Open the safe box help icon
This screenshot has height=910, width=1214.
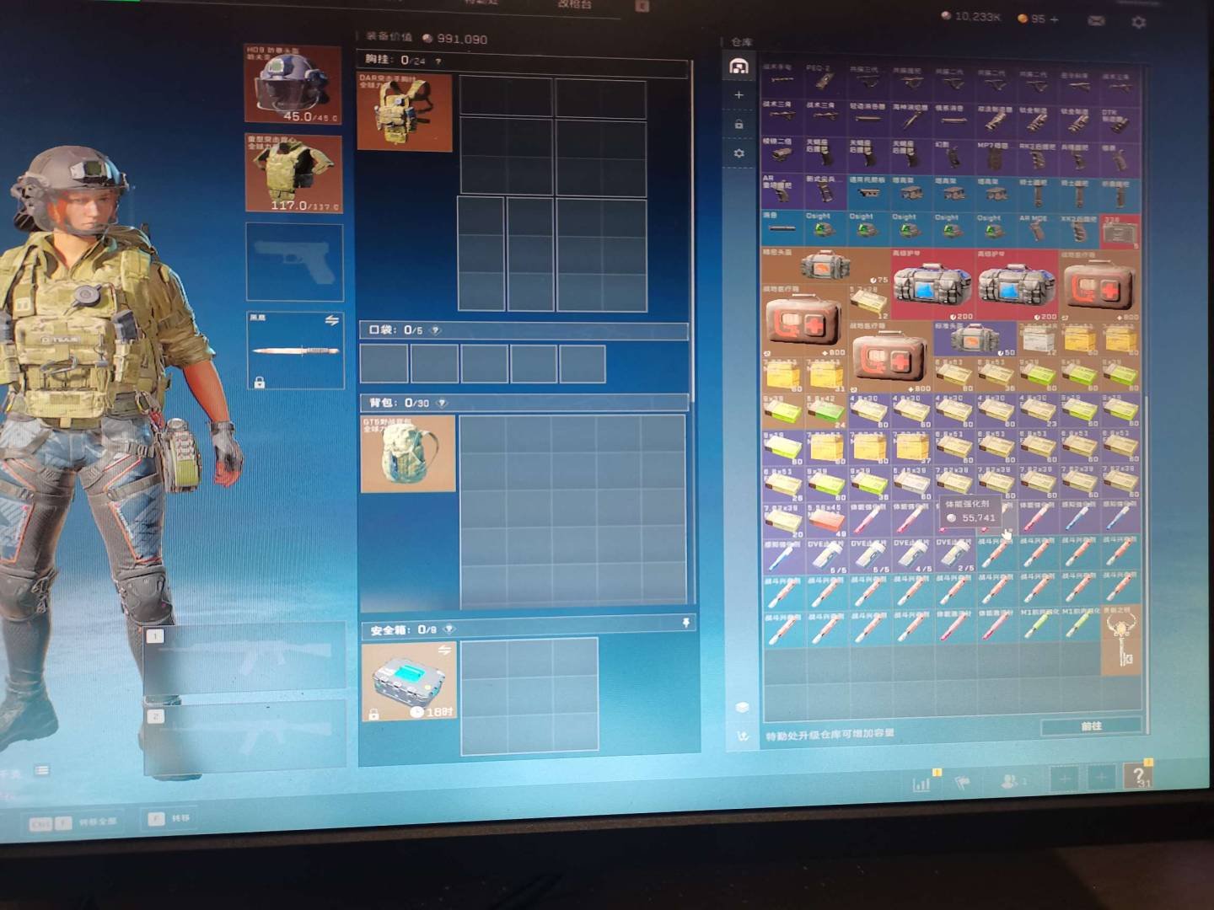449,629
